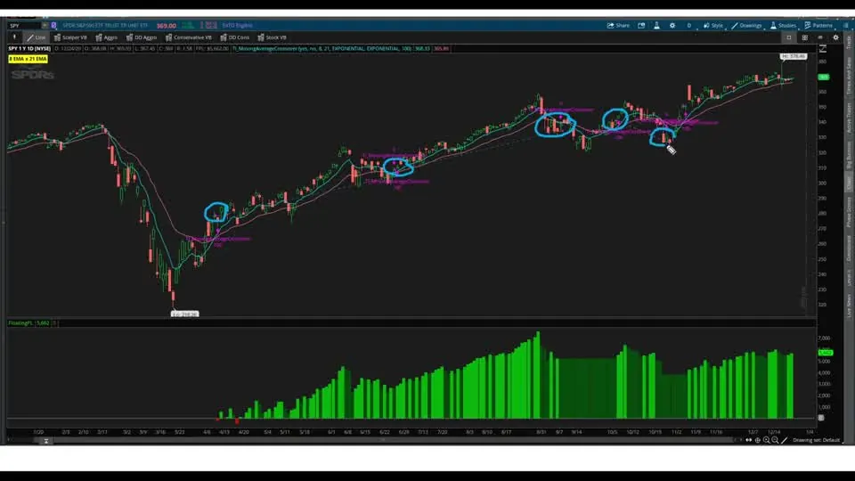The height and width of the screenshot is (481, 855).
Task: Open the symbol selector dropdown arrow
Action: [45, 25]
